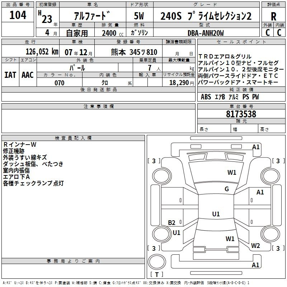Click W2 mark on rear quarter

click(x=255, y=246)
